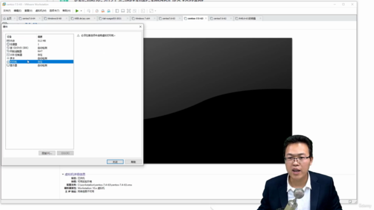Open the 虚拟机(M) menu

tap(41, 10)
